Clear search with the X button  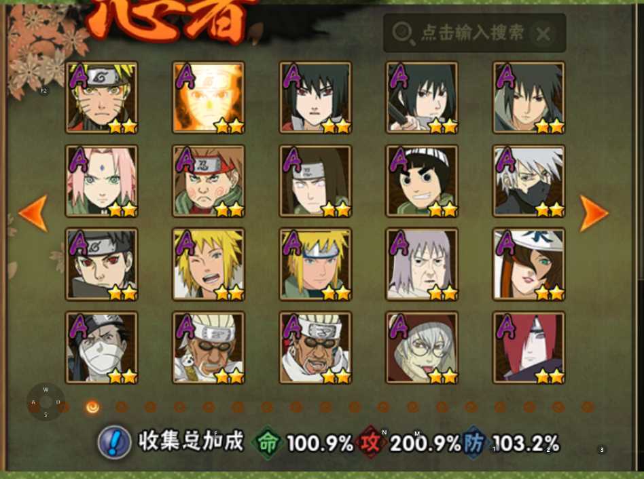pos(543,34)
